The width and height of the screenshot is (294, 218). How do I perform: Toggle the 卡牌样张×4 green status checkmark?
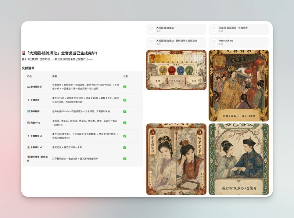(125, 136)
